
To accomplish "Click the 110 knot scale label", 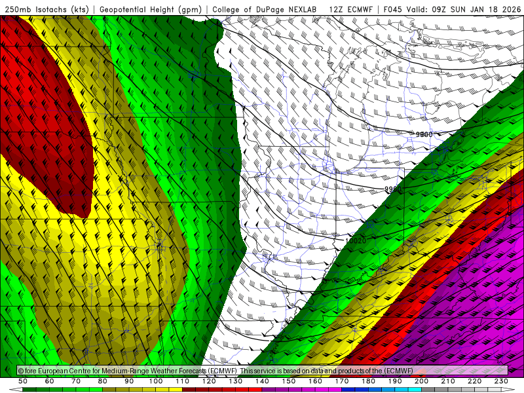I will point(183,381).
